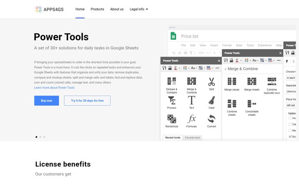Switch to the Recent tools tab

[x=173, y=137]
